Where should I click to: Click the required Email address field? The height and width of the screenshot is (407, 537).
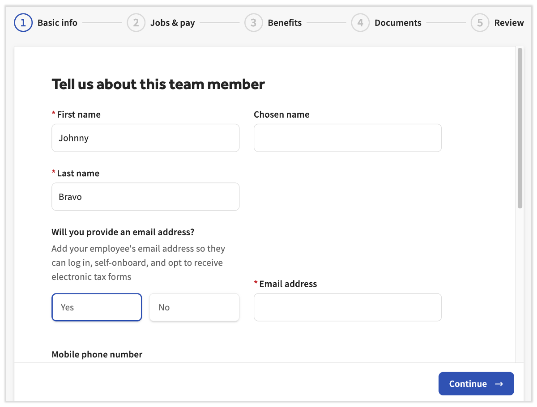(x=348, y=307)
